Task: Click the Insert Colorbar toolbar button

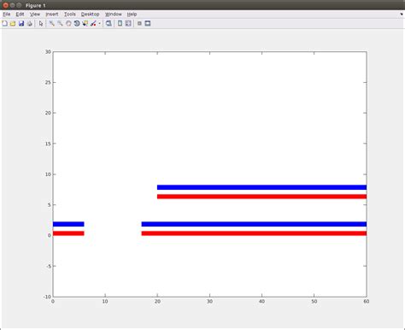Action: 120,23
